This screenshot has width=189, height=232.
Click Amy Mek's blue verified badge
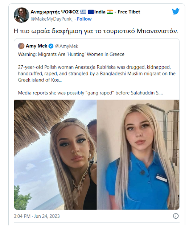pyautogui.click(x=51, y=46)
